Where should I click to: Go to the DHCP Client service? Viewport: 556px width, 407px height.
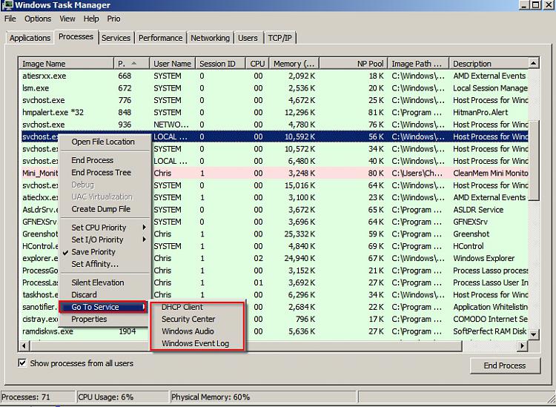pos(197,307)
